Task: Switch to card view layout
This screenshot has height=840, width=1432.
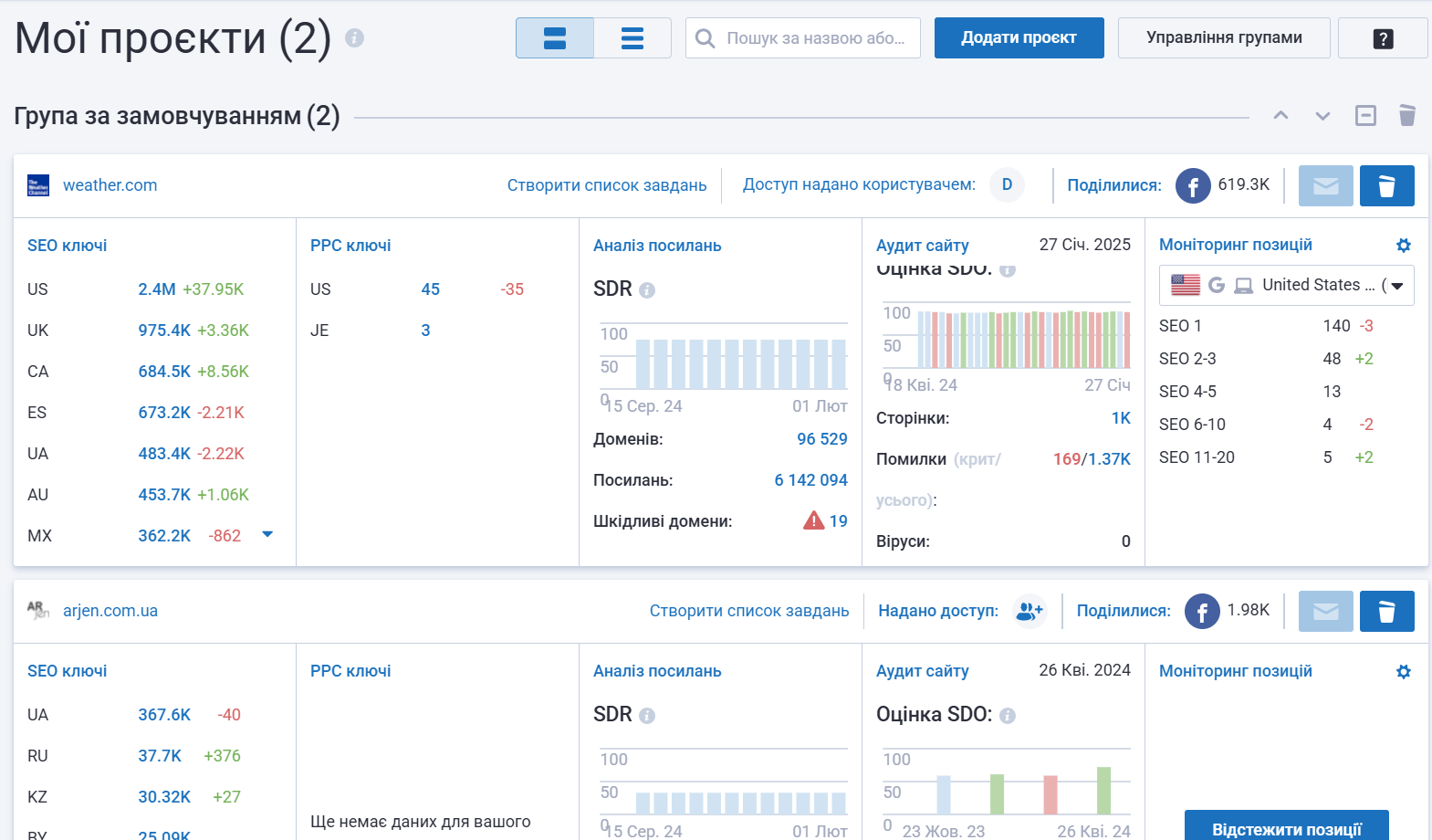Action: click(555, 38)
